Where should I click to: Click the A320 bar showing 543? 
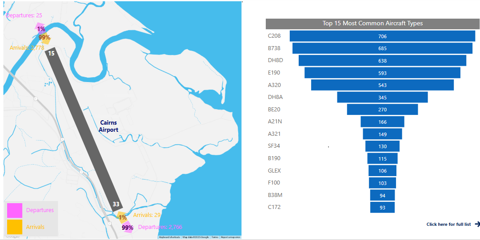click(x=382, y=85)
